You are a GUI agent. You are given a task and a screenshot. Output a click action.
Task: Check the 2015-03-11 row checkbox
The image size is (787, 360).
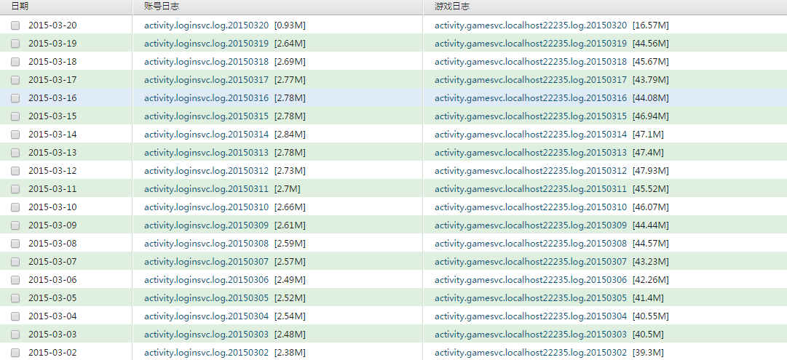15,189
